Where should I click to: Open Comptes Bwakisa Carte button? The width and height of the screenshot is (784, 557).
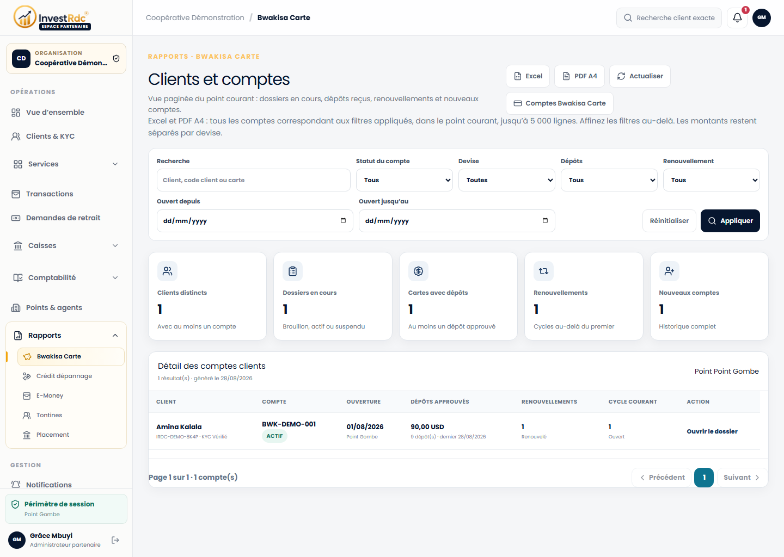pyautogui.click(x=560, y=103)
